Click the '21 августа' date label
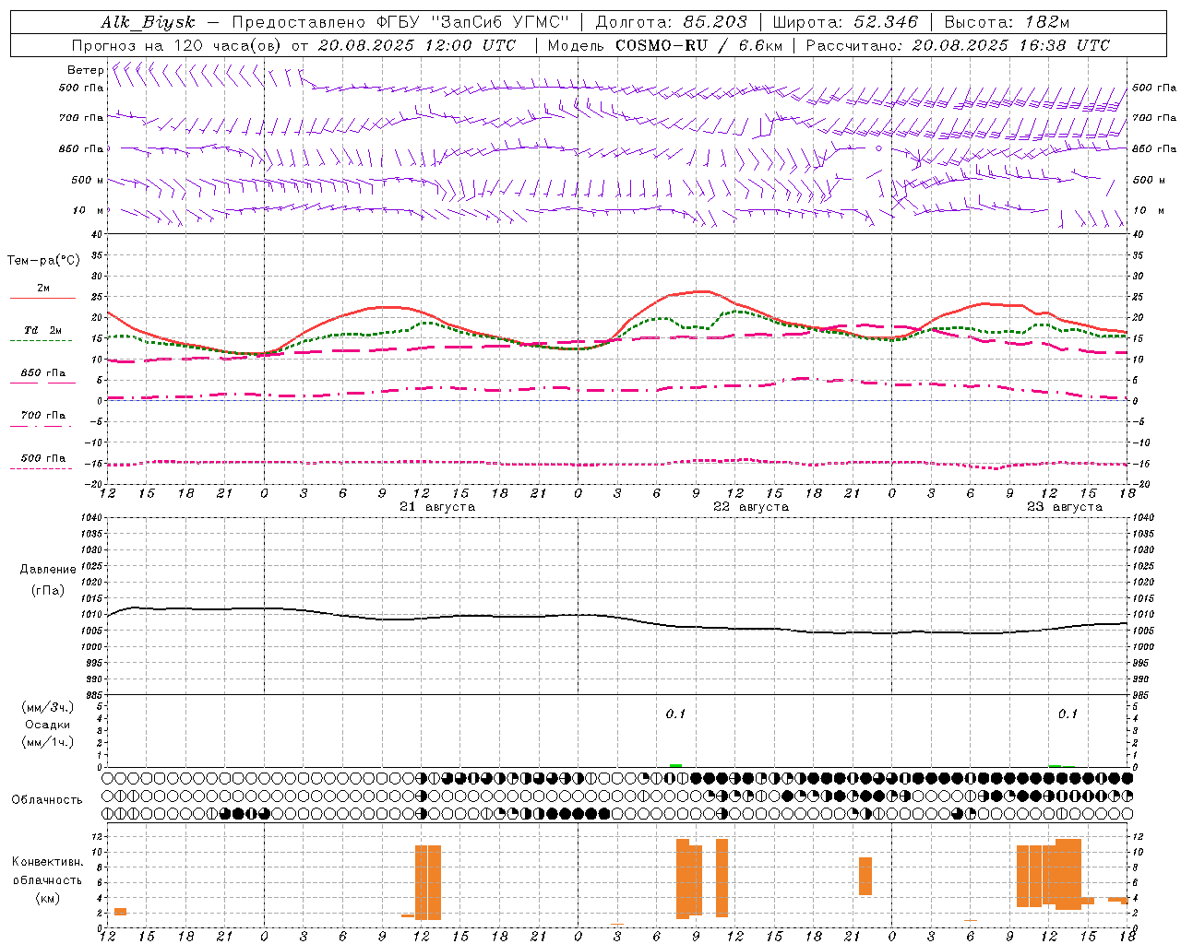The height and width of the screenshot is (944, 1181). (x=437, y=507)
